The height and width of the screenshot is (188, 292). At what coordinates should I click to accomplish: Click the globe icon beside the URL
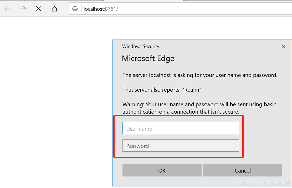75,8
